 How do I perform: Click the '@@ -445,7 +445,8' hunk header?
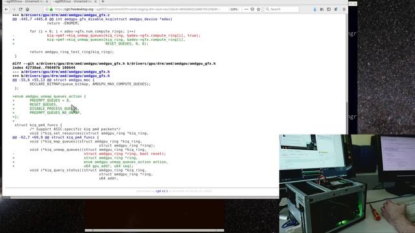[x=92, y=19]
